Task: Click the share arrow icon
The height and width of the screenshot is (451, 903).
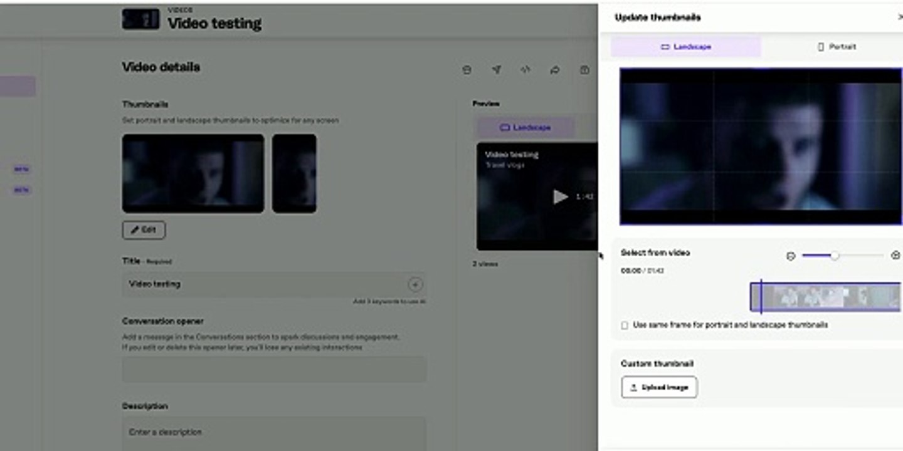Action: click(x=555, y=70)
